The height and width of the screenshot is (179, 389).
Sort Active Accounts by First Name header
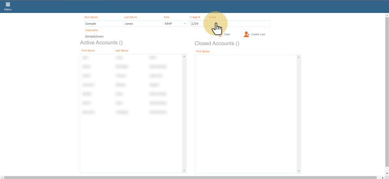pos(88,51)
